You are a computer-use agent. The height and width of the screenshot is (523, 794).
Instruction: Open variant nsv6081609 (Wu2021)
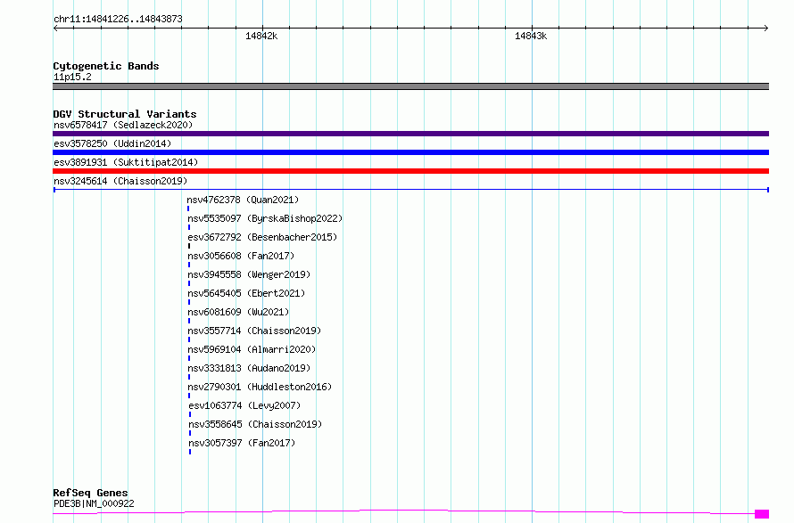(238, 312)
